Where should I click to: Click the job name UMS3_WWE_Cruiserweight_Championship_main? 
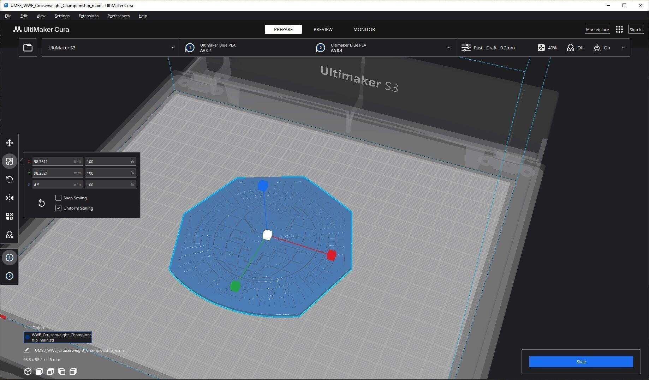79,350
